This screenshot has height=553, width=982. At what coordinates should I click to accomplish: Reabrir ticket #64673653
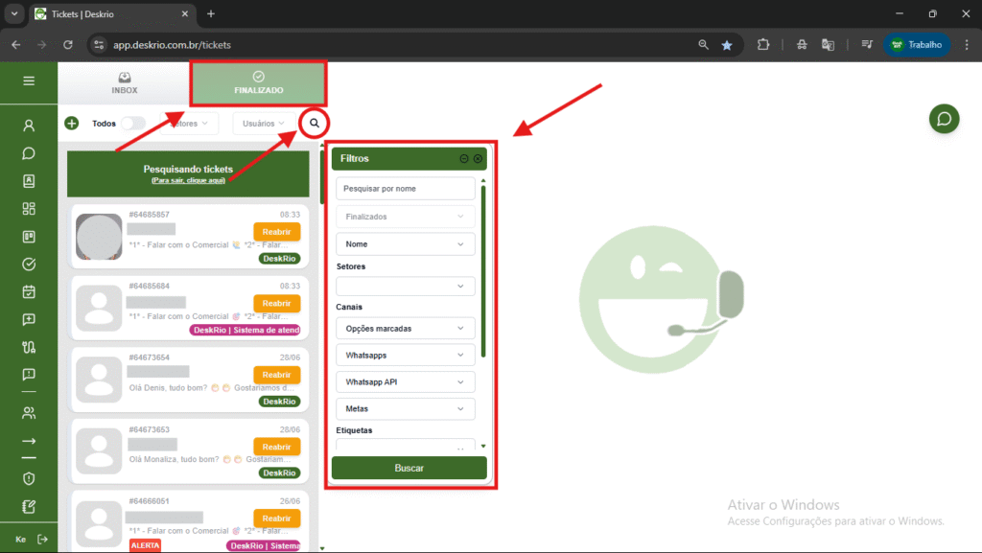pyautogui.click(x=277, y=447)
